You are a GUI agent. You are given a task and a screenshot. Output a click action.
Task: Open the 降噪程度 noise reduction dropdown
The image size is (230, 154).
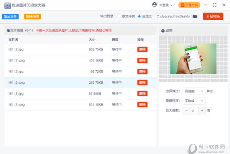194,101
